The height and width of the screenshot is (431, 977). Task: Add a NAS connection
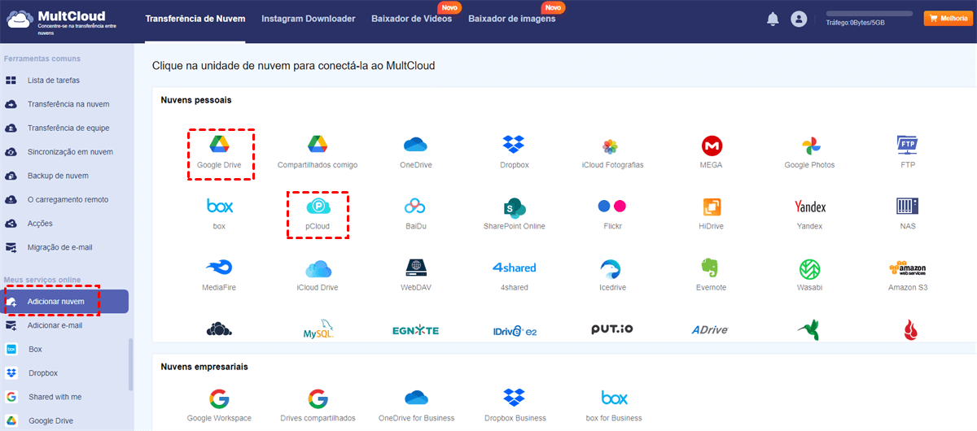908,213
